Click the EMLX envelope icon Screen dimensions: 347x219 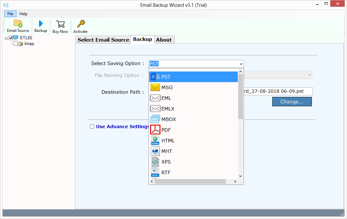point(155,109)
